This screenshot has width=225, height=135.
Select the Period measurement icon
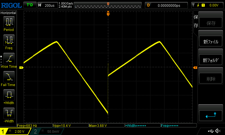click(9, 22)
